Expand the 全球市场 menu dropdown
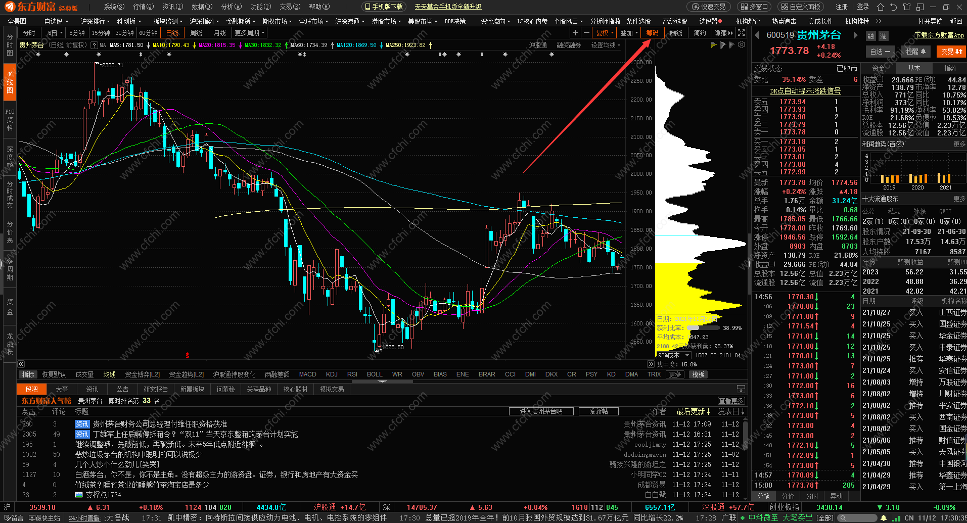The height and width of the screenshot is (523, 967). pyautogui.click(x=313, y=21)
